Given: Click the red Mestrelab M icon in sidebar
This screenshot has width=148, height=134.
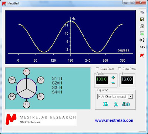Looking at the screenshot, I should tap(142, 55).
